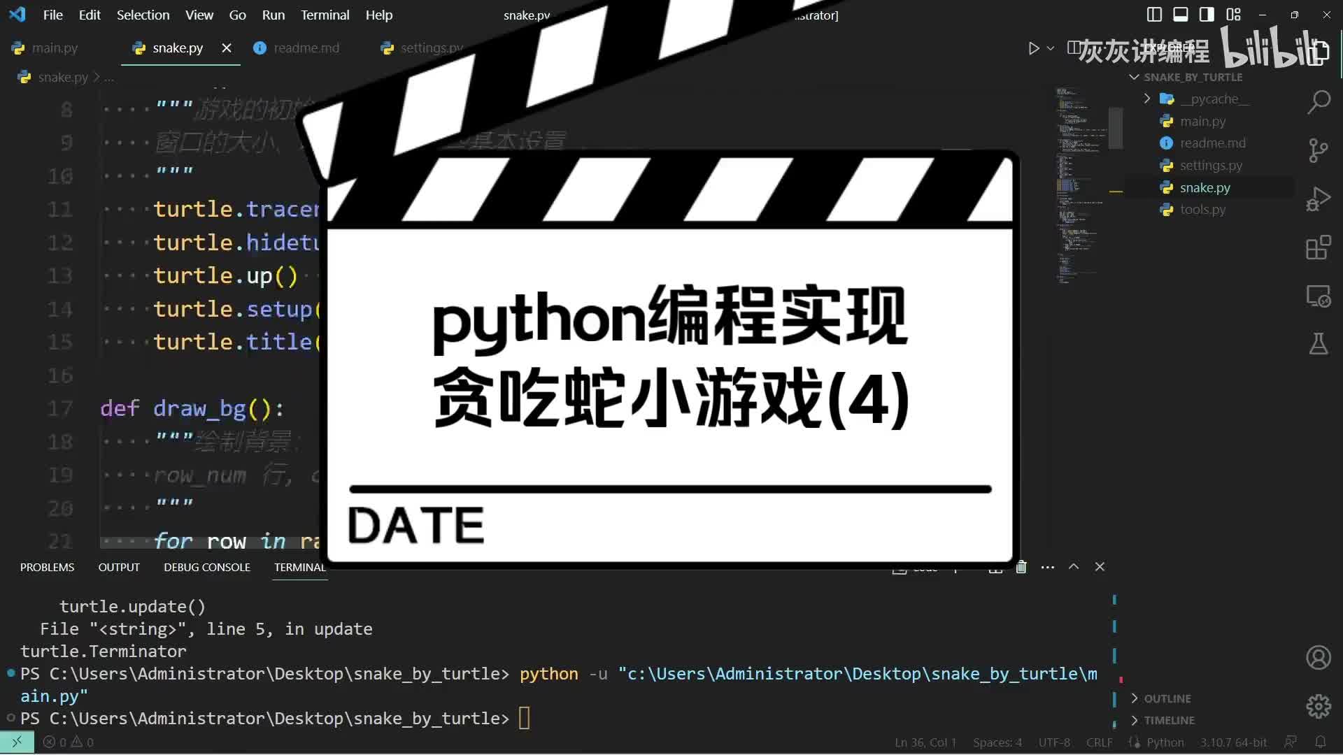
Task: Switch to the readme.md editor tab
Action: point(306,48)
